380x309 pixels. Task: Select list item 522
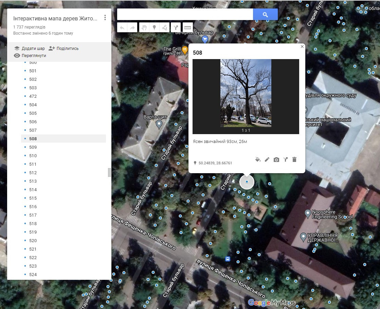pos(64,257)
